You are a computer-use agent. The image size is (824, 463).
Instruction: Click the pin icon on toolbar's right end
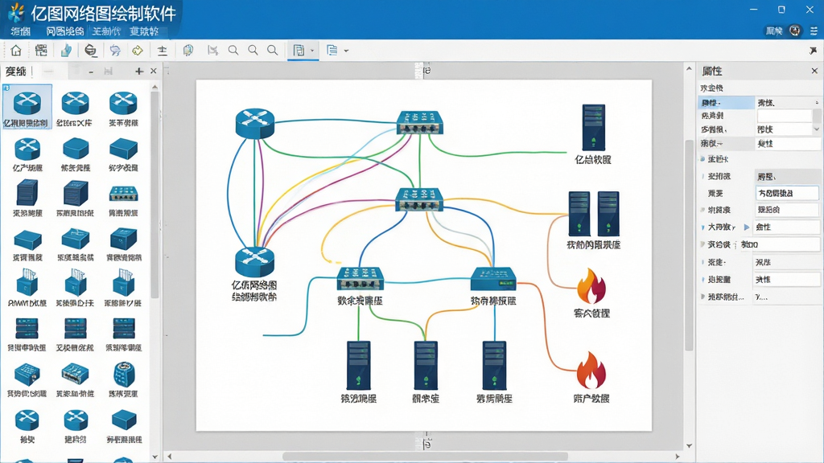coord(813,51)
